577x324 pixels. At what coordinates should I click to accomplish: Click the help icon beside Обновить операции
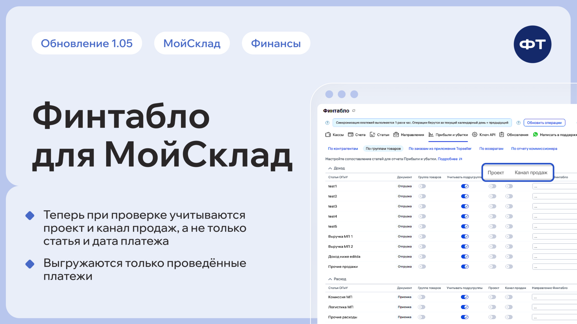(x=519, y=123)
